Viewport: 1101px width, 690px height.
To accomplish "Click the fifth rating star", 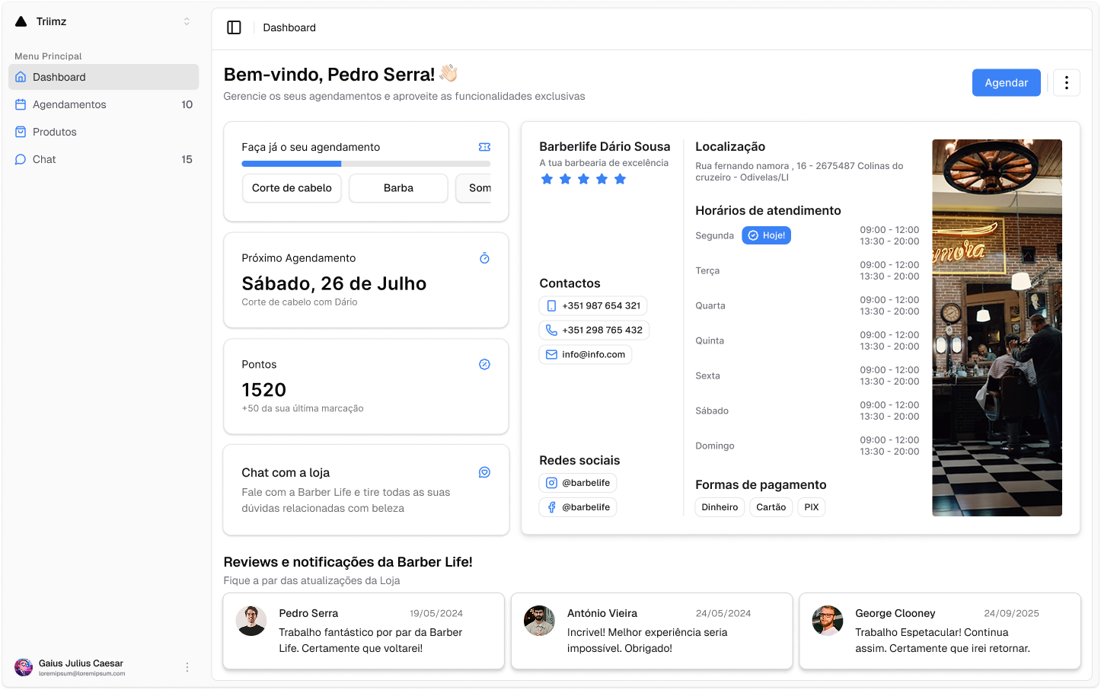I will pyautogui.click(x=620, y=179).
